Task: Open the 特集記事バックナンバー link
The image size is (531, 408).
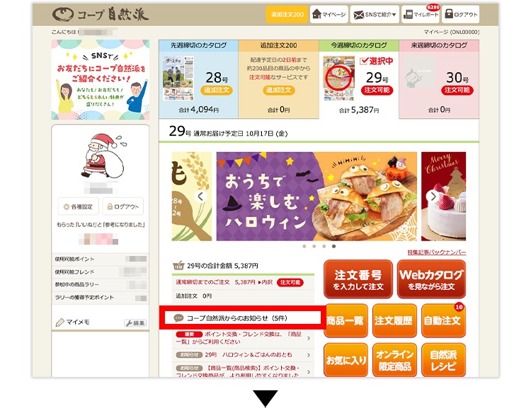Action: [x=437, y=252]
